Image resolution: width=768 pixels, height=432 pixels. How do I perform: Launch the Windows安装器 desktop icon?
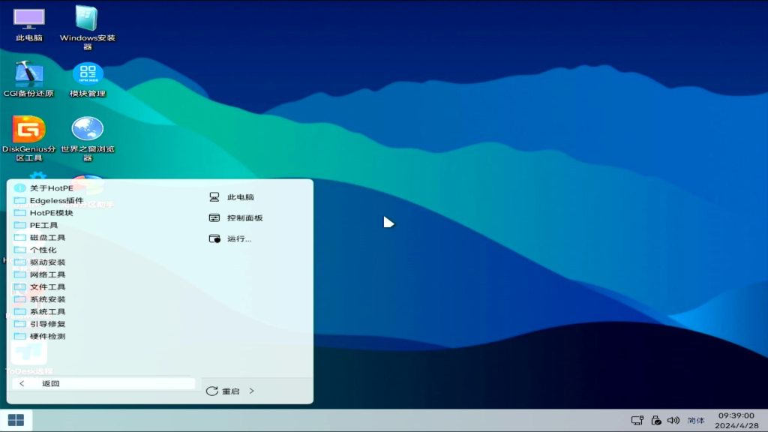pos(87,27)
